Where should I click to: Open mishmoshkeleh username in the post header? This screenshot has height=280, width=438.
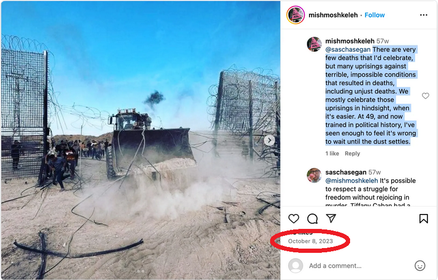333,15
